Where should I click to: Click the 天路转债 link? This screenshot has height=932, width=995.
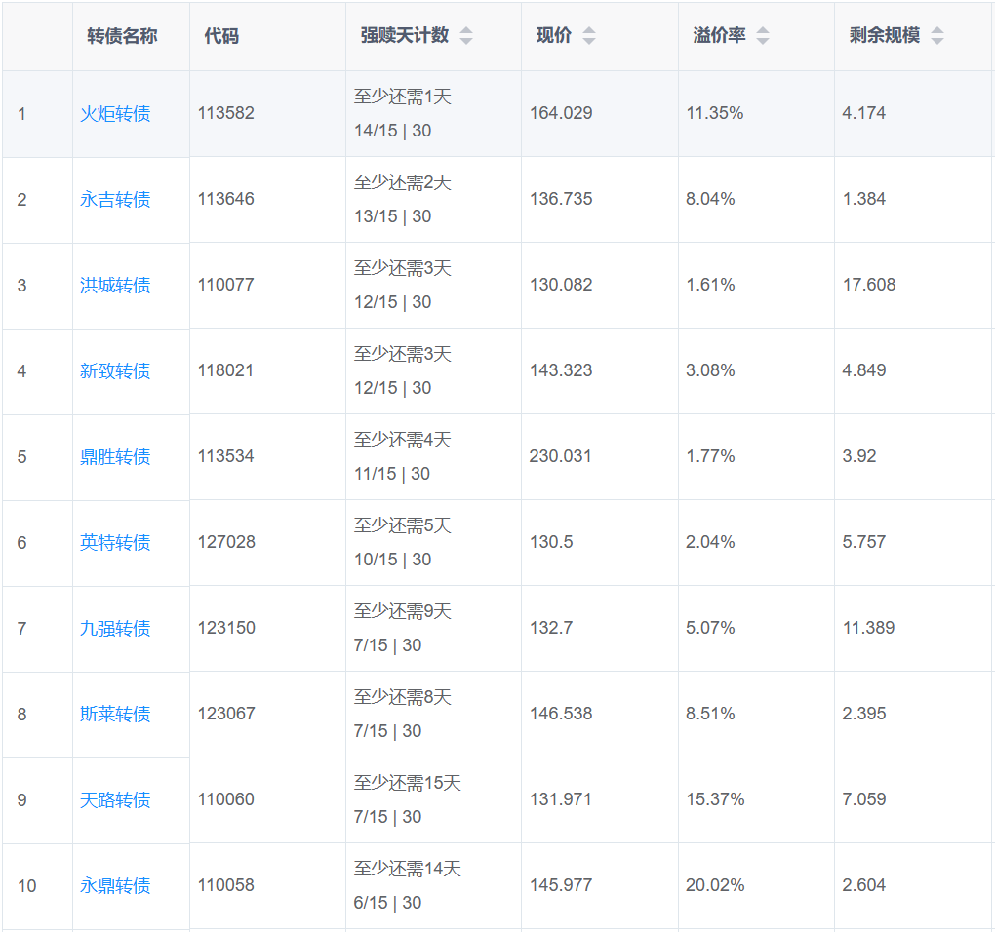(115, 800)
